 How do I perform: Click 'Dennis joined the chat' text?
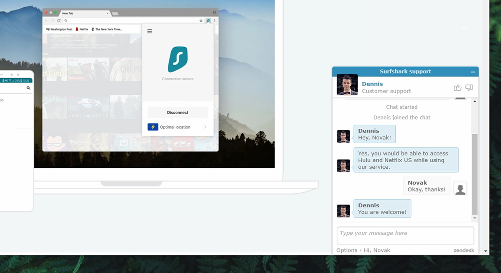click(402, 118)
